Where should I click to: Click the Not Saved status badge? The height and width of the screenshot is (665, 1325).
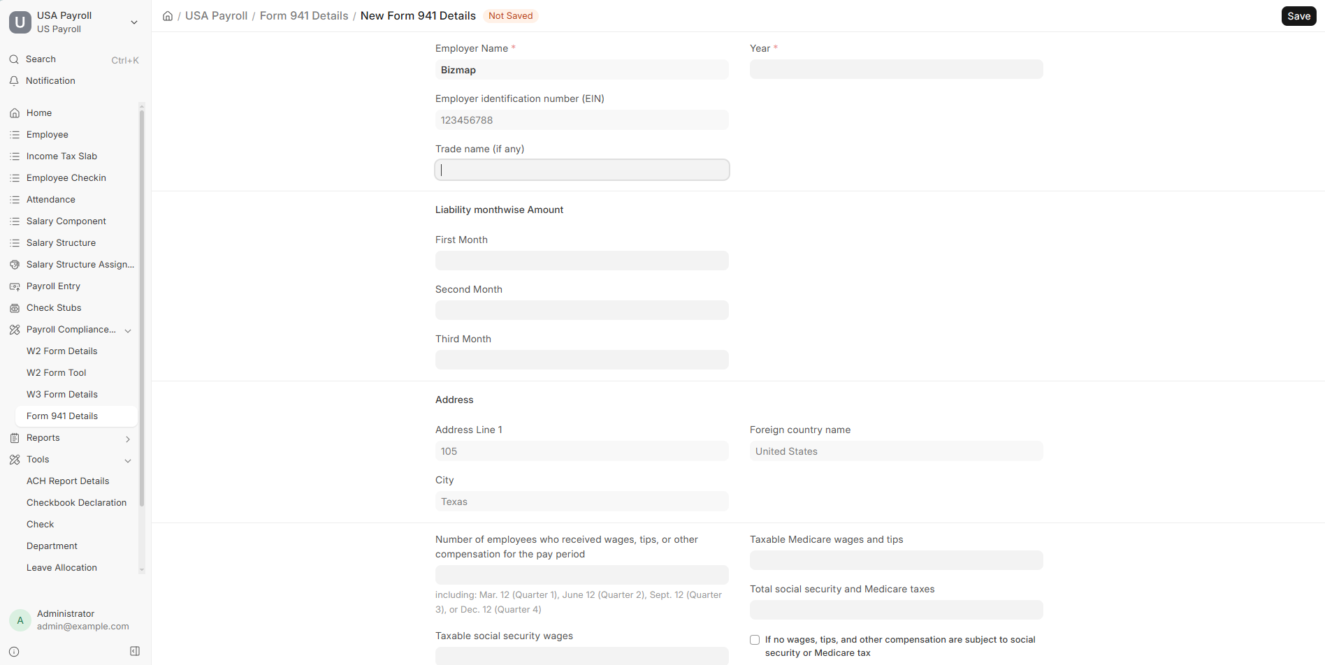coord(511,16)
